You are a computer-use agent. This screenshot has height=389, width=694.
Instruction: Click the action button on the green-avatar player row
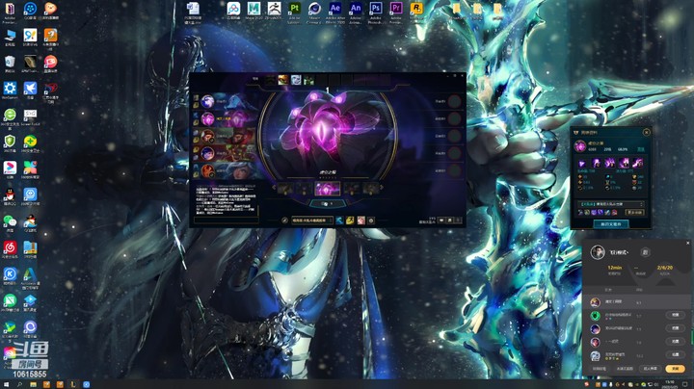tap(676, 315)
